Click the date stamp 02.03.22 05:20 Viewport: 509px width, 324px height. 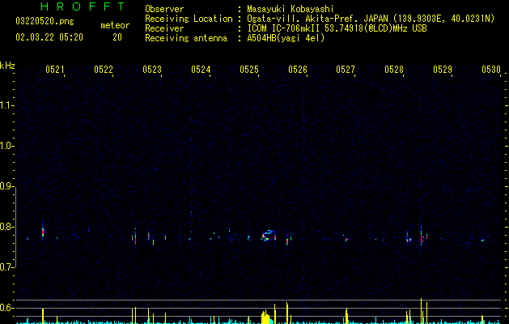pos(49,37)
